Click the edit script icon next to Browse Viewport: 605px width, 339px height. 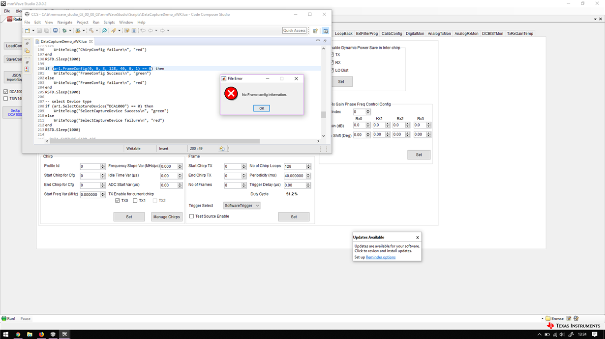tap(569, 318)
